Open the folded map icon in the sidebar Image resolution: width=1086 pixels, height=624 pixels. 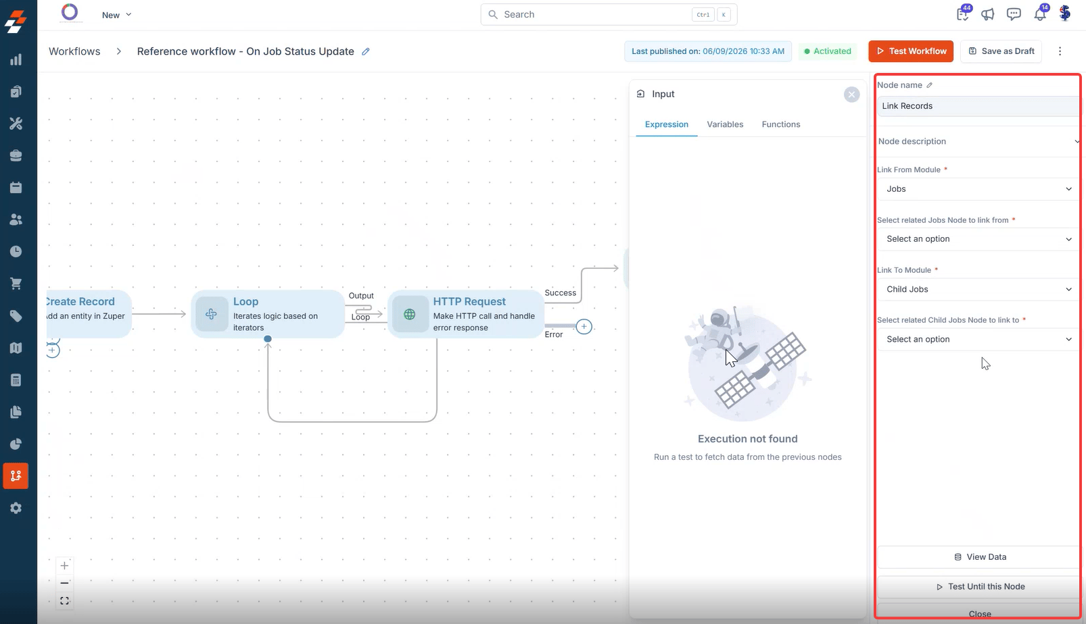point(16,348)
